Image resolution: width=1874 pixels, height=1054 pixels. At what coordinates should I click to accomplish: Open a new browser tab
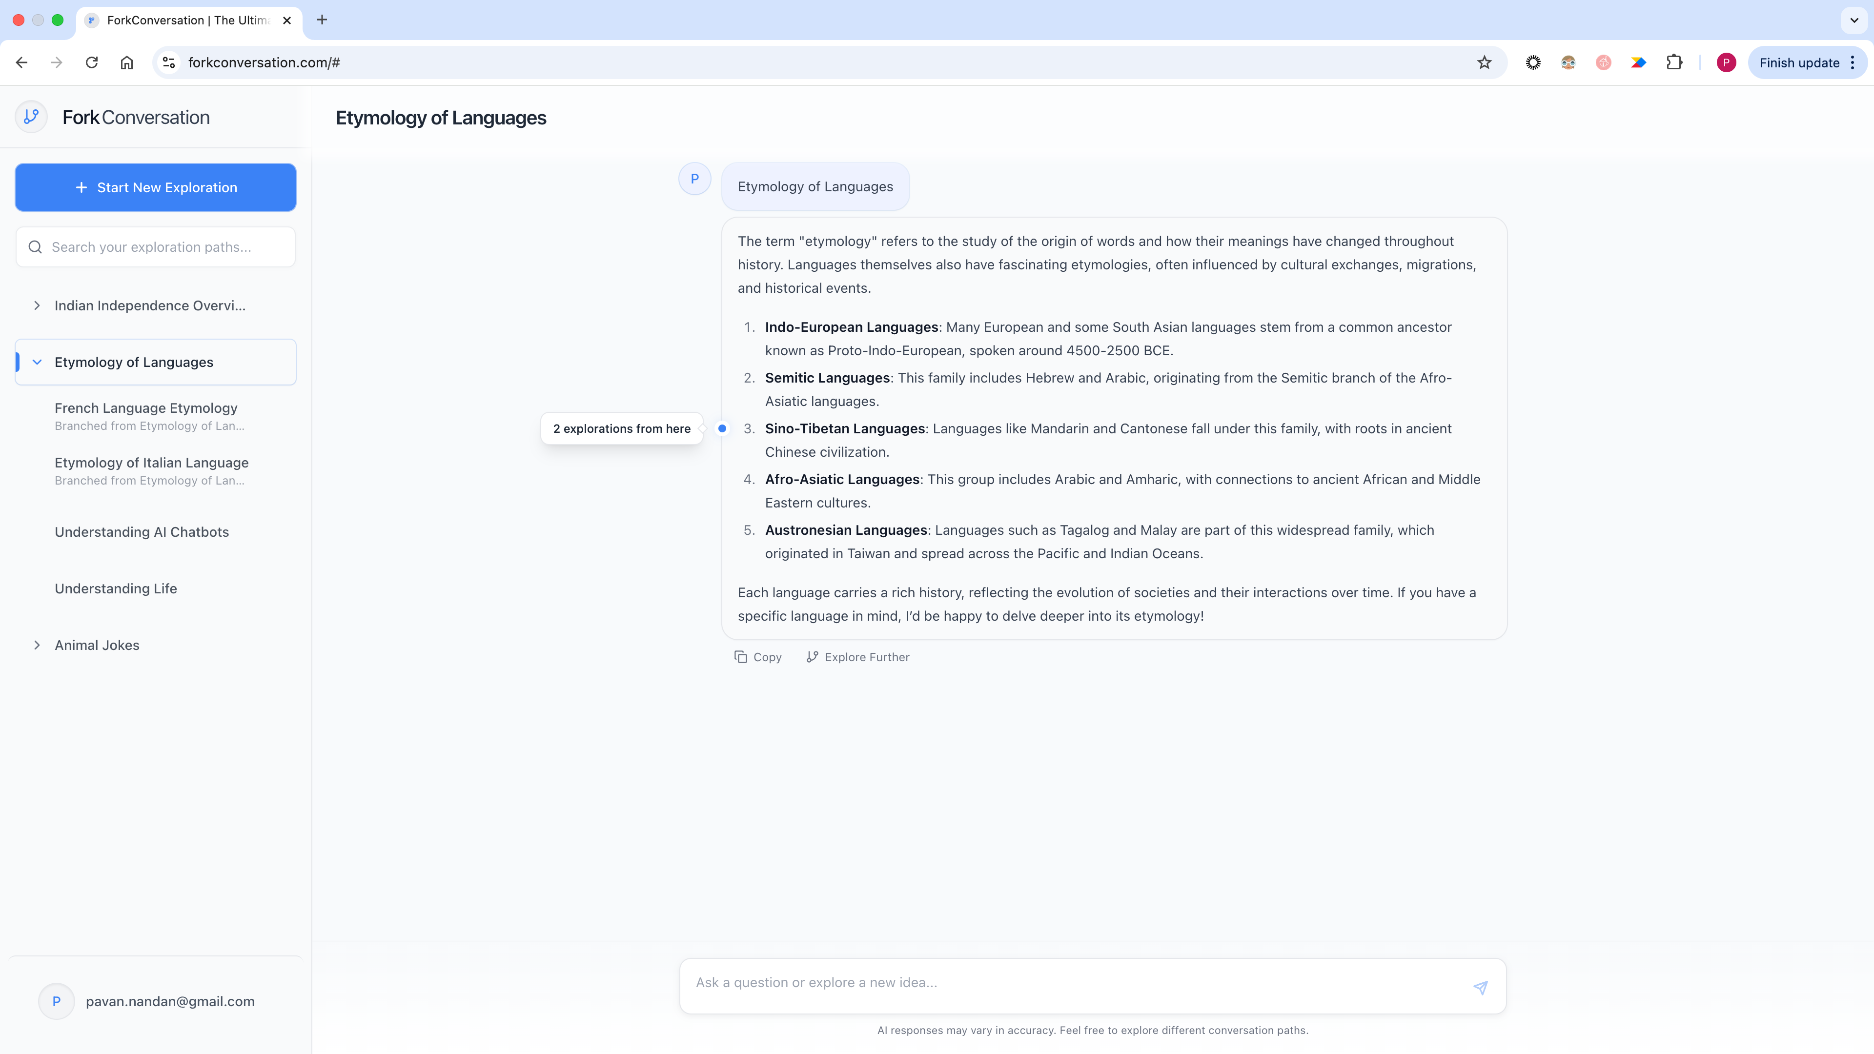point(322,20)
